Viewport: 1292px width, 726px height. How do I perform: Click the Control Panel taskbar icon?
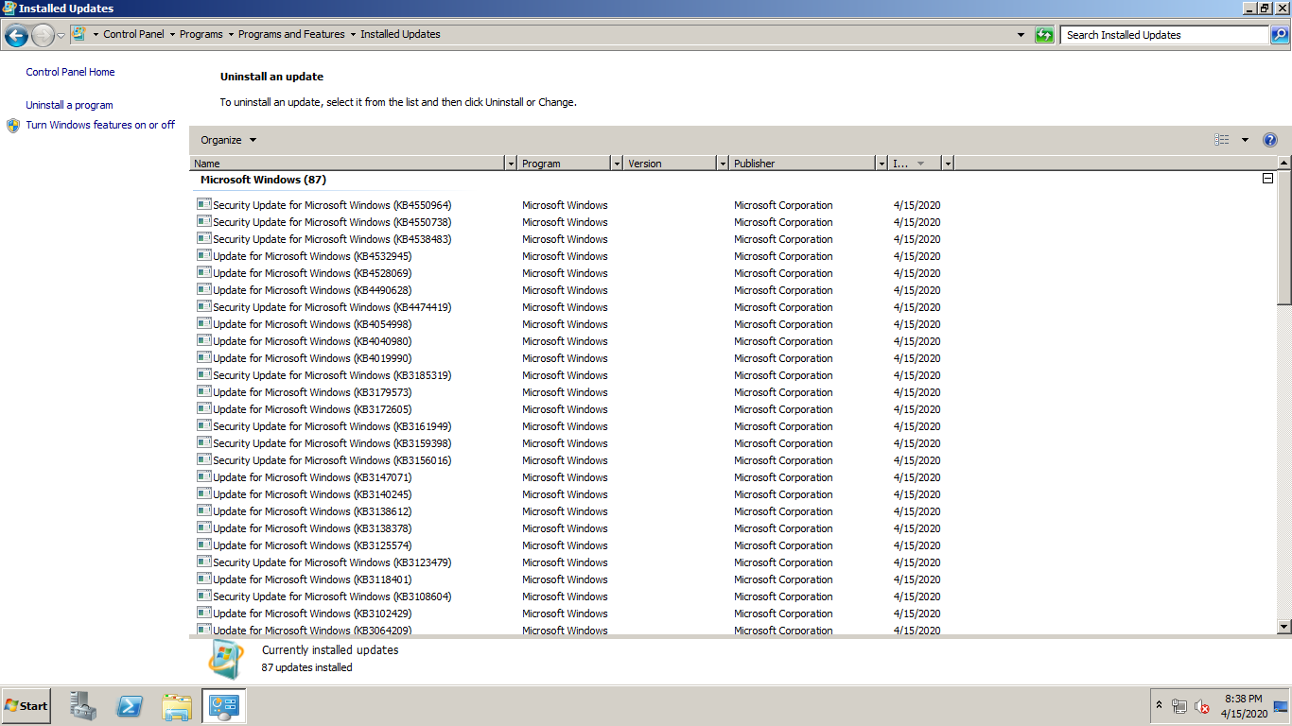[224, 705]
